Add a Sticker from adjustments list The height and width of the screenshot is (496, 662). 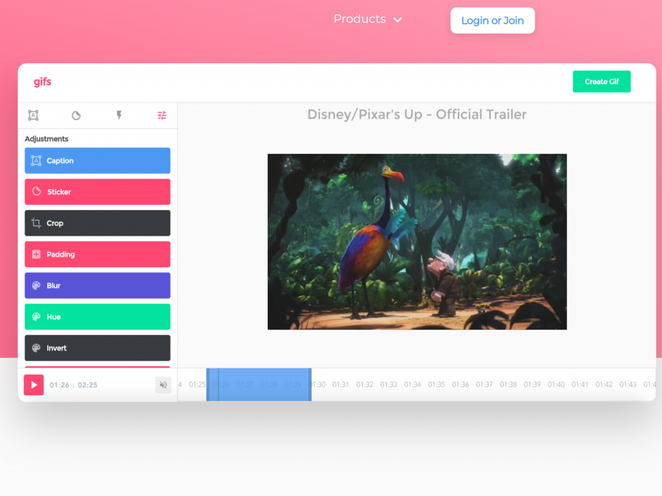[x=98, y=192]
